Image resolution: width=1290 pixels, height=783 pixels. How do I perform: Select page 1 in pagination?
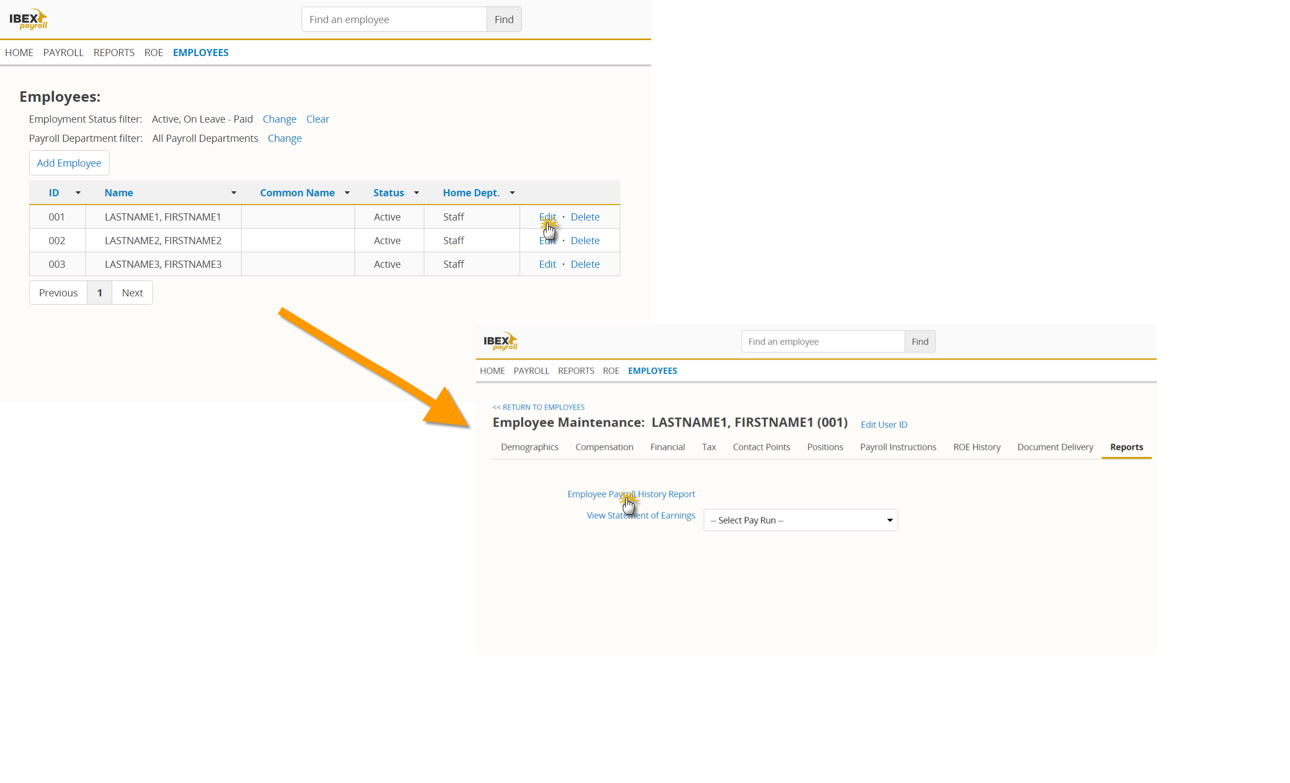tap(100, 293)
